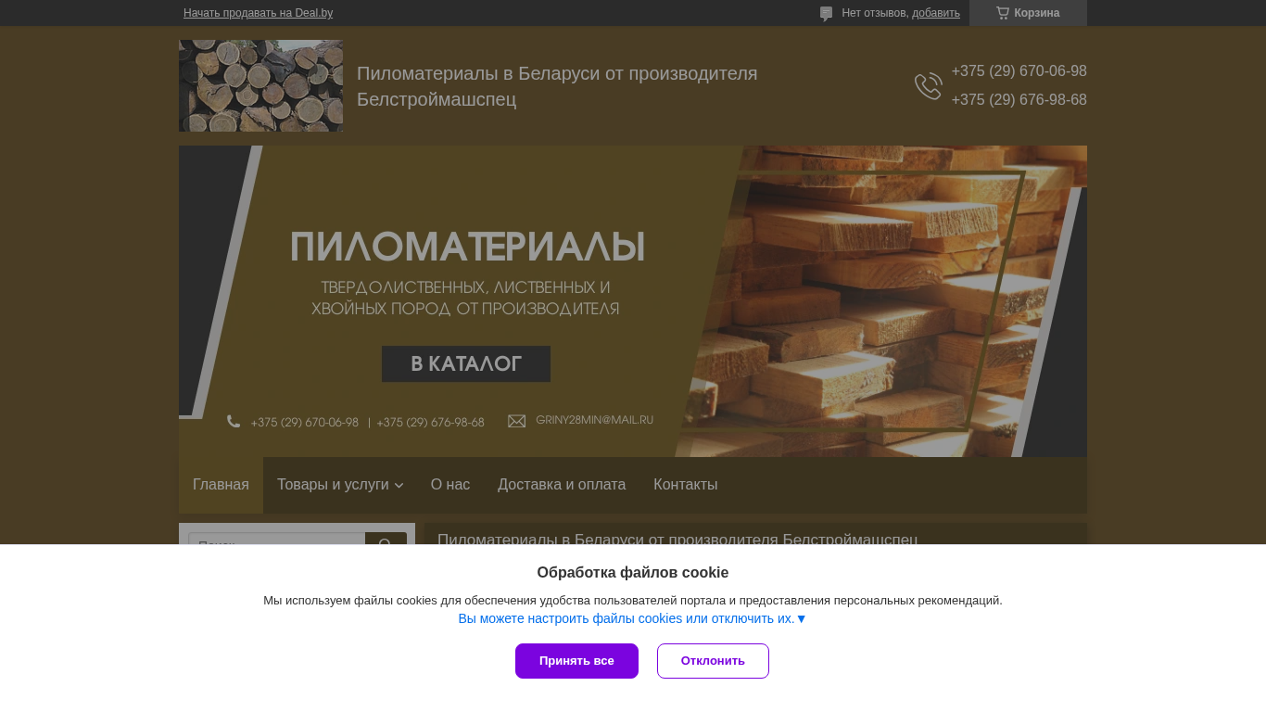This screenshot has width=1266, height=712.
Task: Click the shopping cart icon
Action: point(1003,13)
